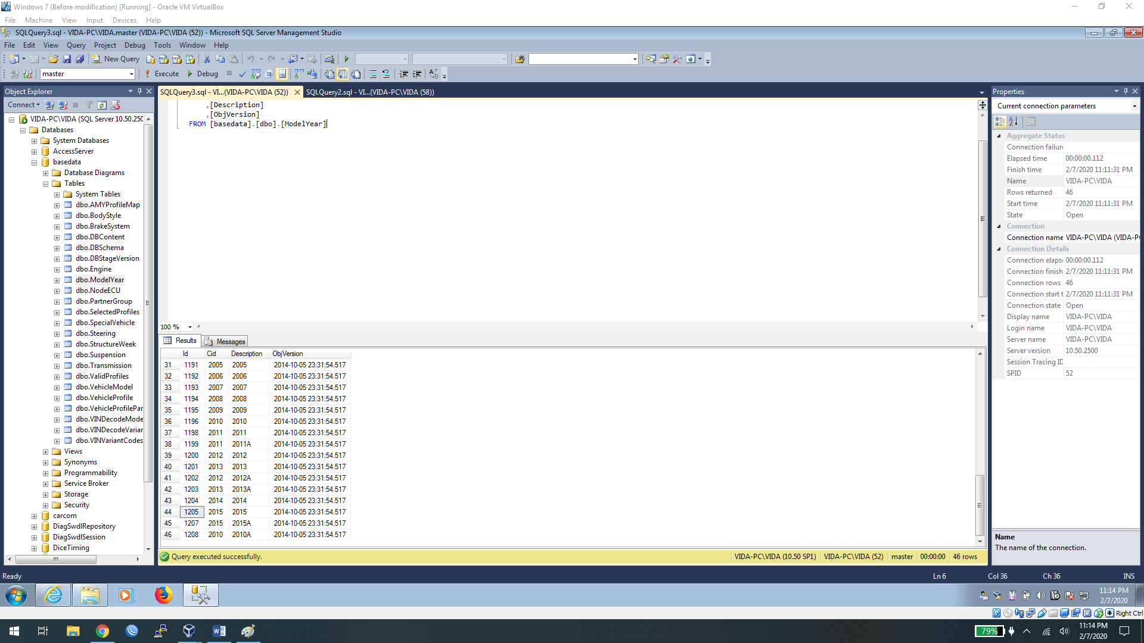The width and height of the screenshot is (1144, 643).
Task: Select the Views folder in tree
Action: 73,451
